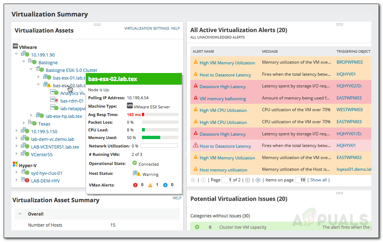
Task: Open the BROFWPM03 triggering object link
Action: point(349,62)
